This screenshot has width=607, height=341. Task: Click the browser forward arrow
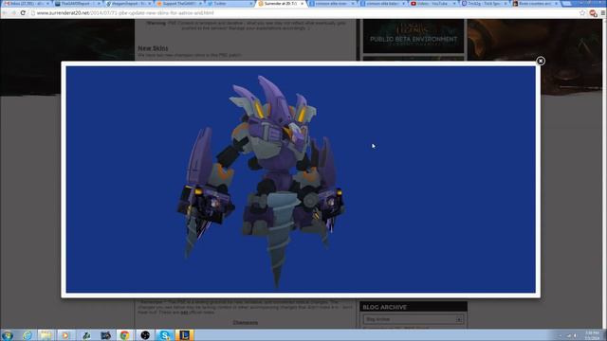(13, 12)
